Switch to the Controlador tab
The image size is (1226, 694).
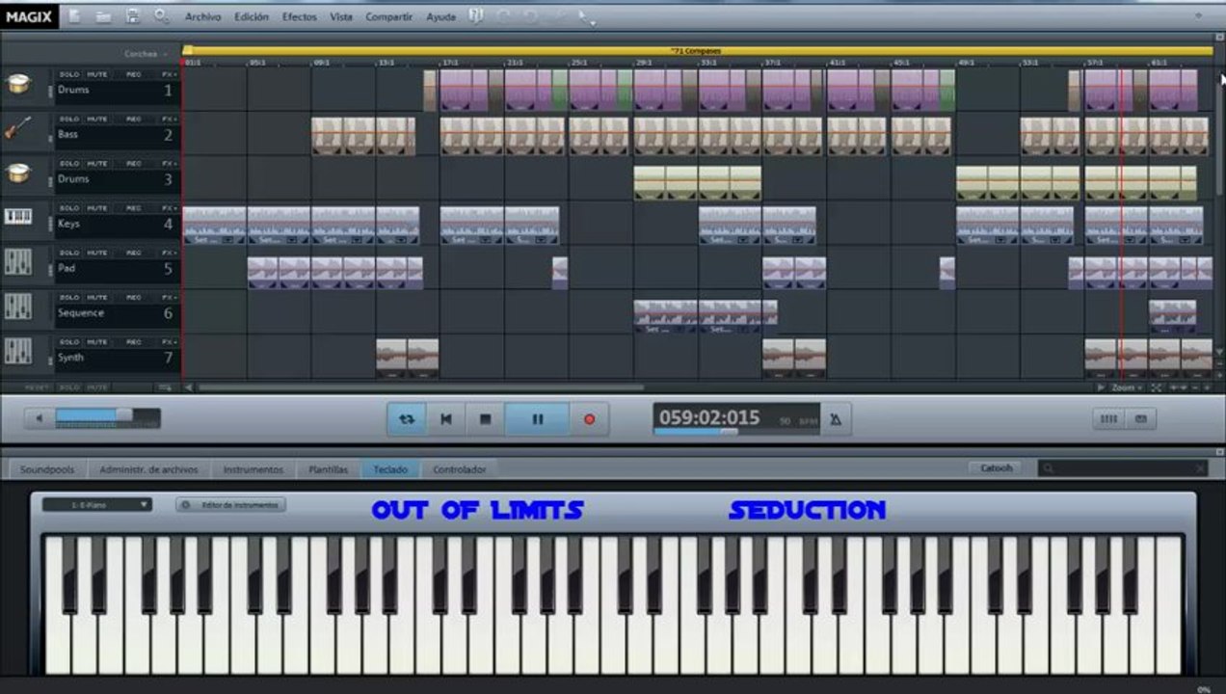(x=460, y=469)
